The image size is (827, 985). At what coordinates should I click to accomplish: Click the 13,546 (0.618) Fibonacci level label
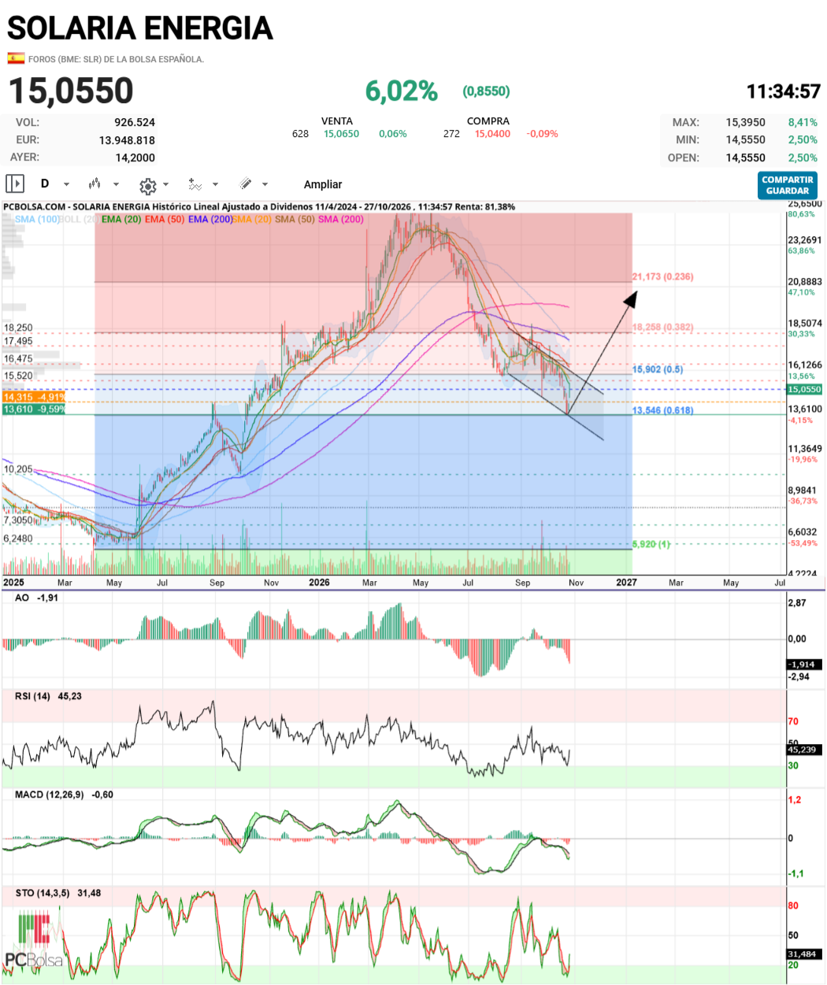662,410
